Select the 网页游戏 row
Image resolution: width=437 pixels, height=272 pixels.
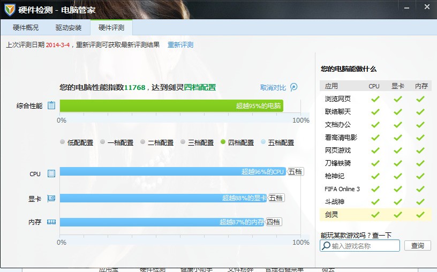[375, 150]
